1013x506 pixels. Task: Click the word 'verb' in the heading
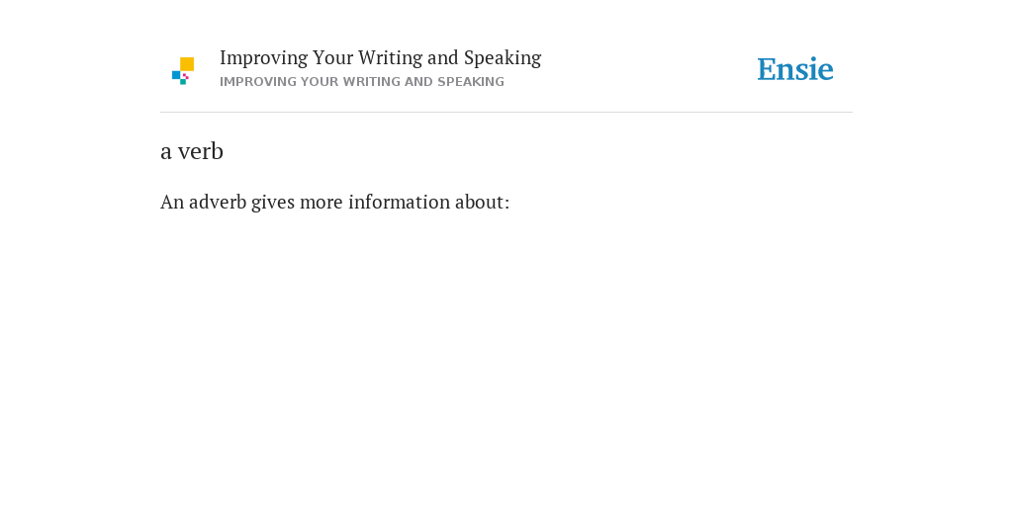[201, 151]
